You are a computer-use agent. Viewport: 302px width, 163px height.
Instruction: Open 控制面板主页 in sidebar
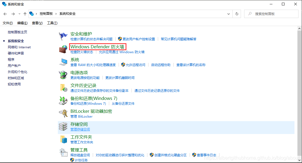coord(17,32)
